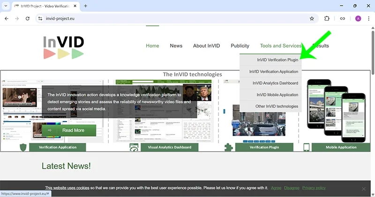Viewport: 375px width, 197px height.
Task: Open the browser Extensions puzzle icon
Action: 327,19
